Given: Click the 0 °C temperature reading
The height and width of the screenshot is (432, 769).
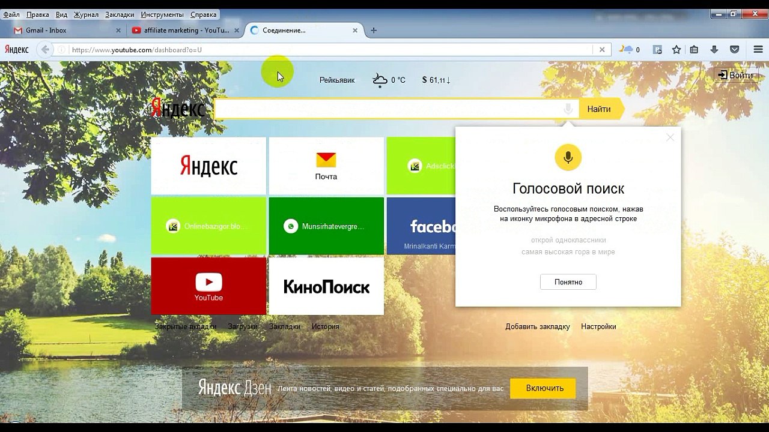Looking at the screenshot, I should (398, 80).
